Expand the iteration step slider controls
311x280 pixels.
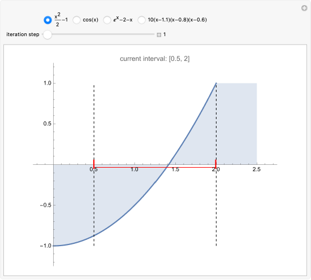click(159, 35)
